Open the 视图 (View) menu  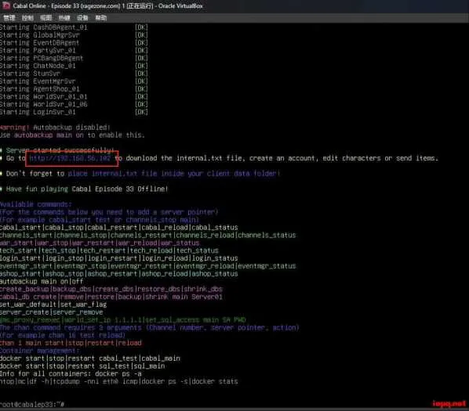coord(45,18)
